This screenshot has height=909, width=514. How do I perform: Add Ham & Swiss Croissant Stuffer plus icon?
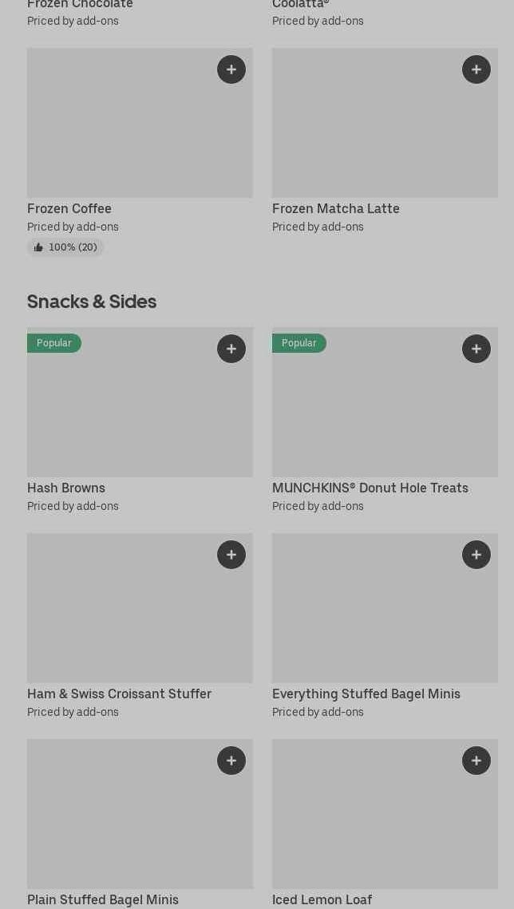point(231,555)
